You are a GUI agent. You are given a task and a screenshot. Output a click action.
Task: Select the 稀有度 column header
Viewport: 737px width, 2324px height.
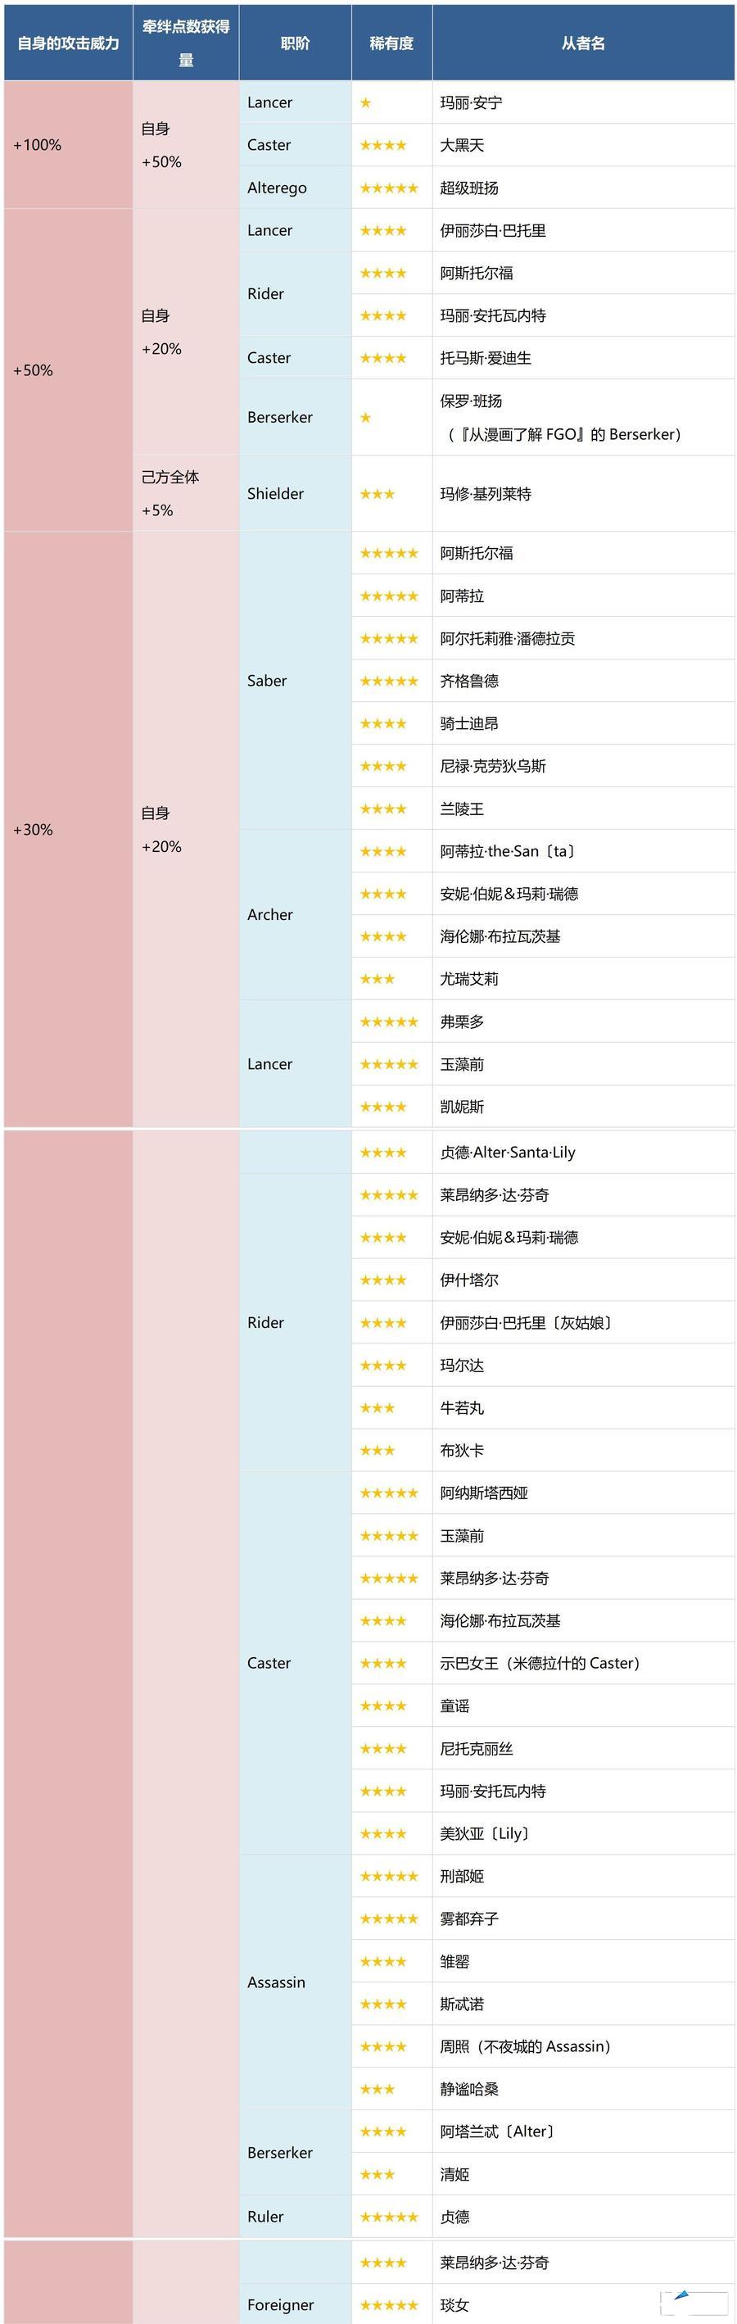(391, 43)
